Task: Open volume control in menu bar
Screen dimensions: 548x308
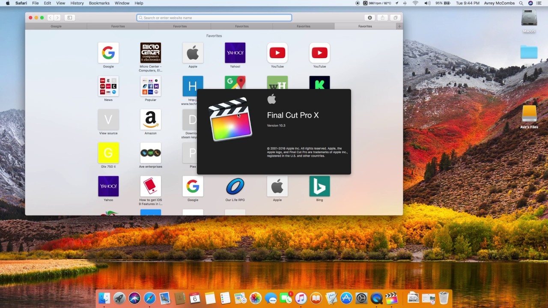Action: (427, 3)
